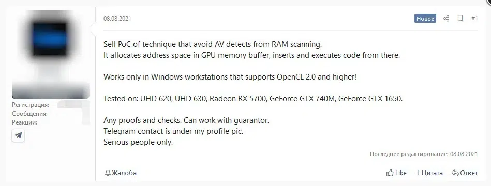Image resolution: width=491 pixels, height=186 pixels.
Task: Click the 'Tested on: UHD 620' line
Action: (x=253, y=99)
